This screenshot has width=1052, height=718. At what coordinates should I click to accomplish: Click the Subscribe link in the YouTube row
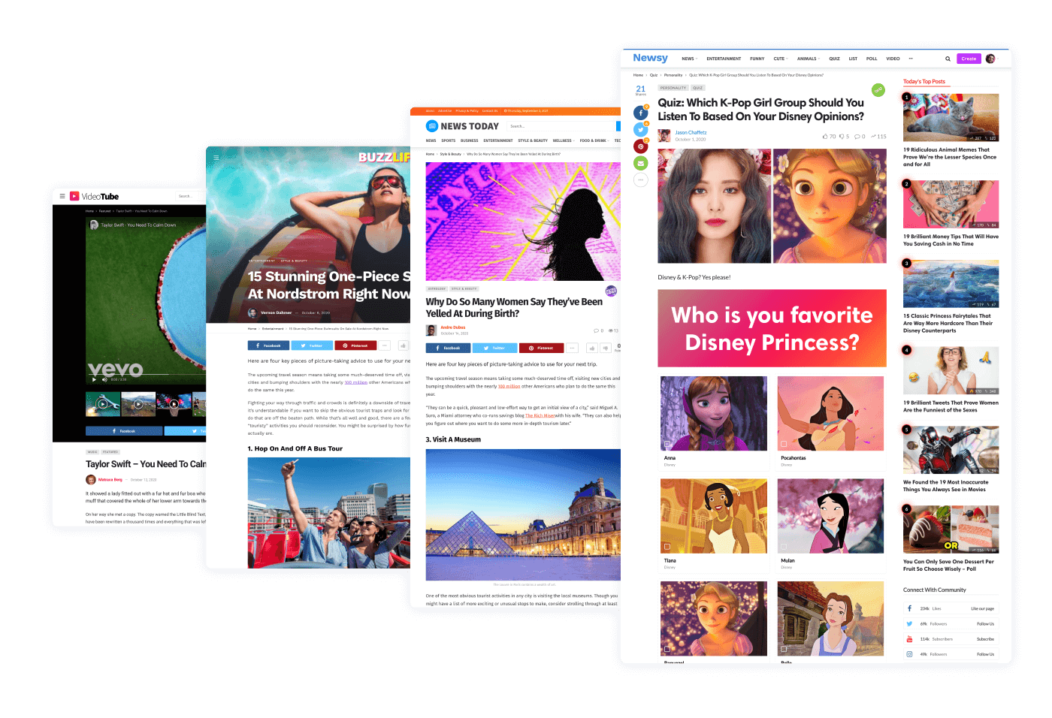(985, 639)
